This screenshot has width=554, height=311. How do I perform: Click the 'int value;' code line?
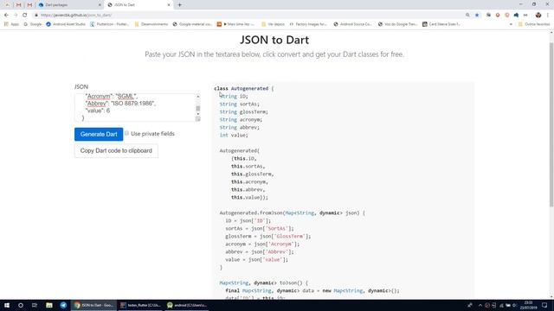pos(234,135)
